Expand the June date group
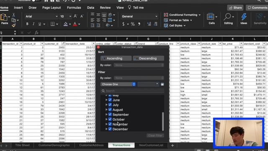 pyautogui.click(x=106, y=100)
